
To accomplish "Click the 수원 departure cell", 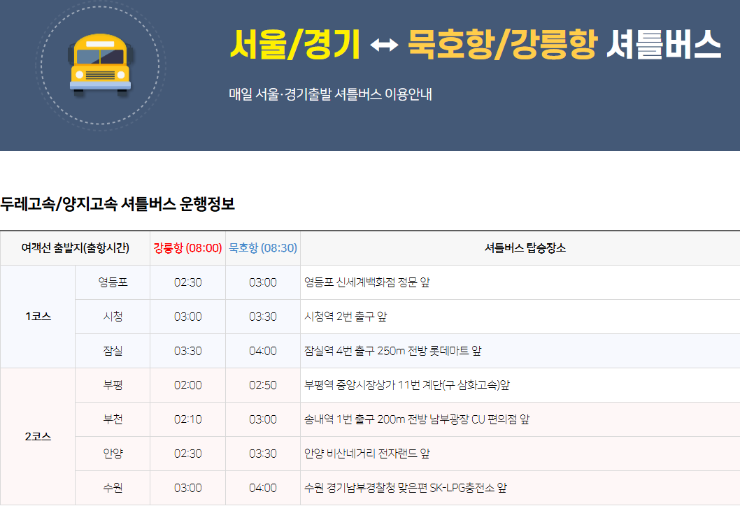I will [113, 488].
